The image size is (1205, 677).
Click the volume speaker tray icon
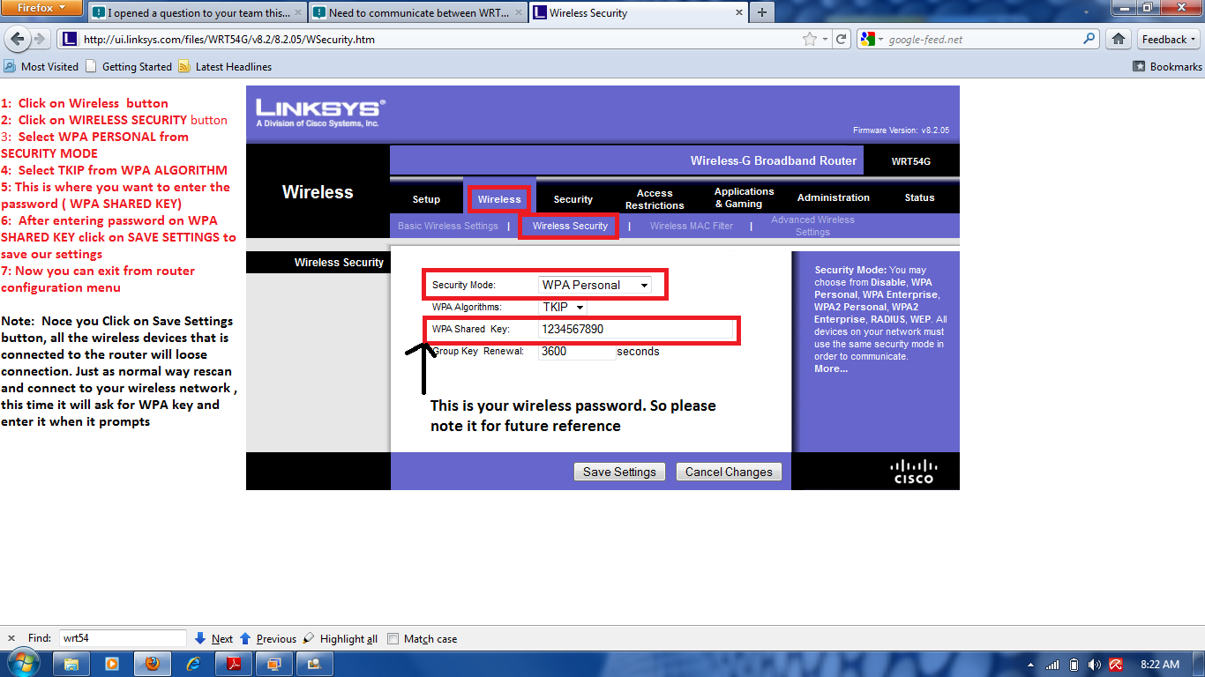(1095, 664)
